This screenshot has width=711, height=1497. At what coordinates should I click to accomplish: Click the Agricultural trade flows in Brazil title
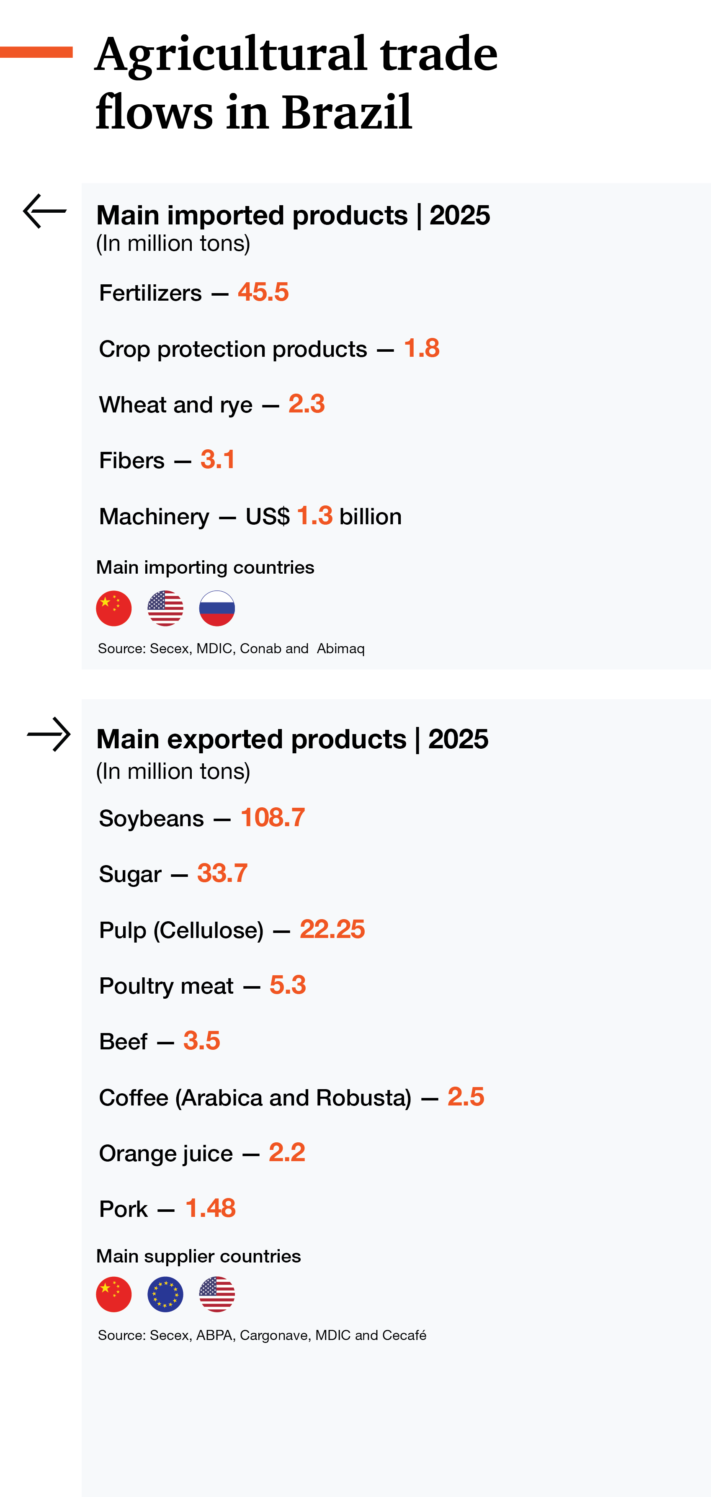pos(296,82)
